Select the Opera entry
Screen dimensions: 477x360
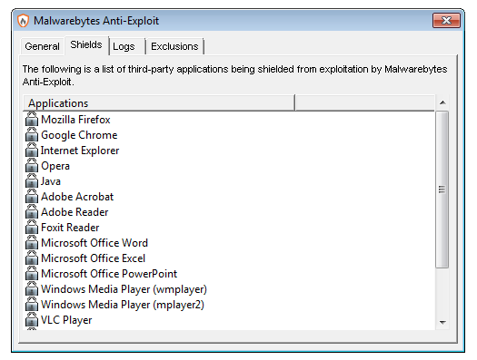55,166
